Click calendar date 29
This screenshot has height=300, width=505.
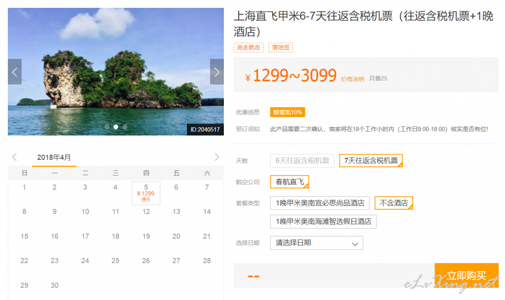pos(24,286)
